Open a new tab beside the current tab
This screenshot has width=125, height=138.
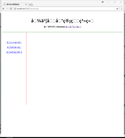tap(31, 4)
